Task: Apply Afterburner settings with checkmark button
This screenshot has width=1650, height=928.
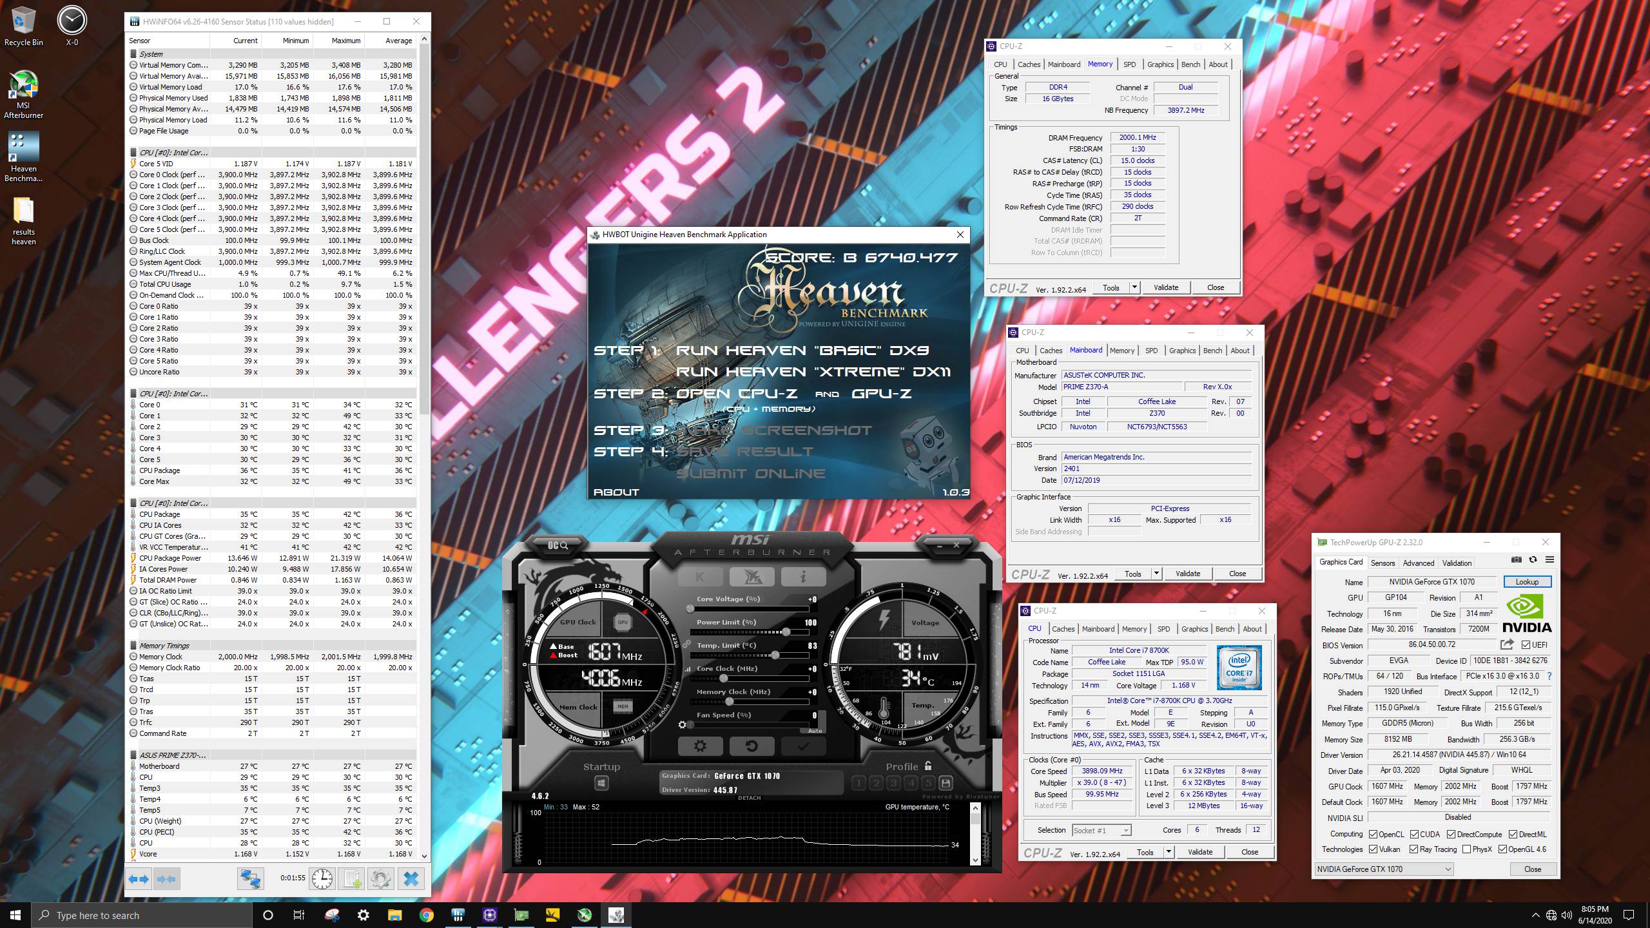Action: (x=802, y=746)
